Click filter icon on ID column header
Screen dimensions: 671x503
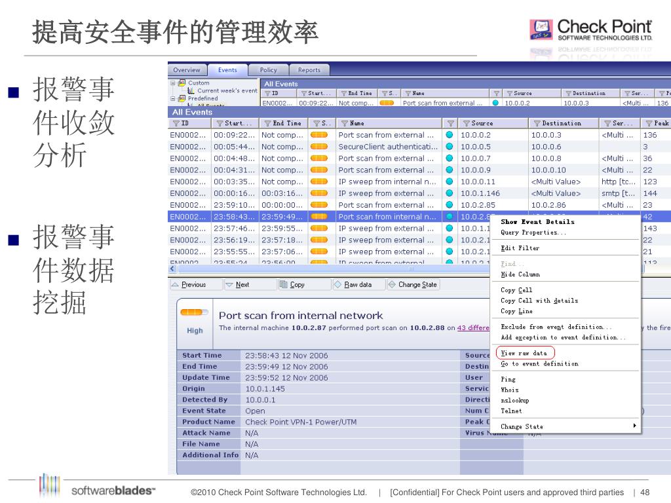(176, 123)
